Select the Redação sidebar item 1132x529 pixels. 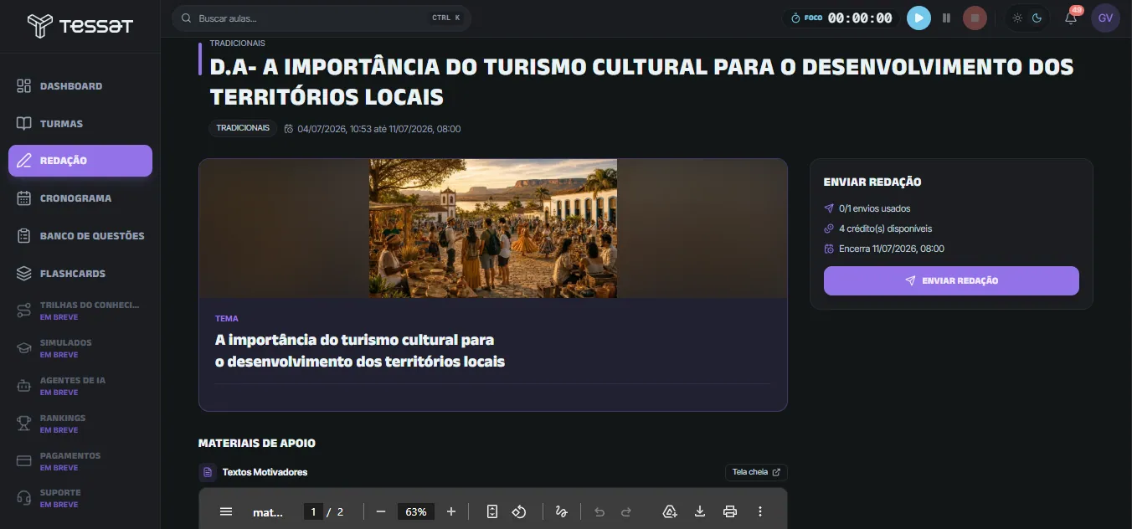80,161
